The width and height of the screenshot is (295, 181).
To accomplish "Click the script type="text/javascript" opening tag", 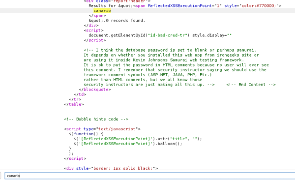I will point(102,129).
